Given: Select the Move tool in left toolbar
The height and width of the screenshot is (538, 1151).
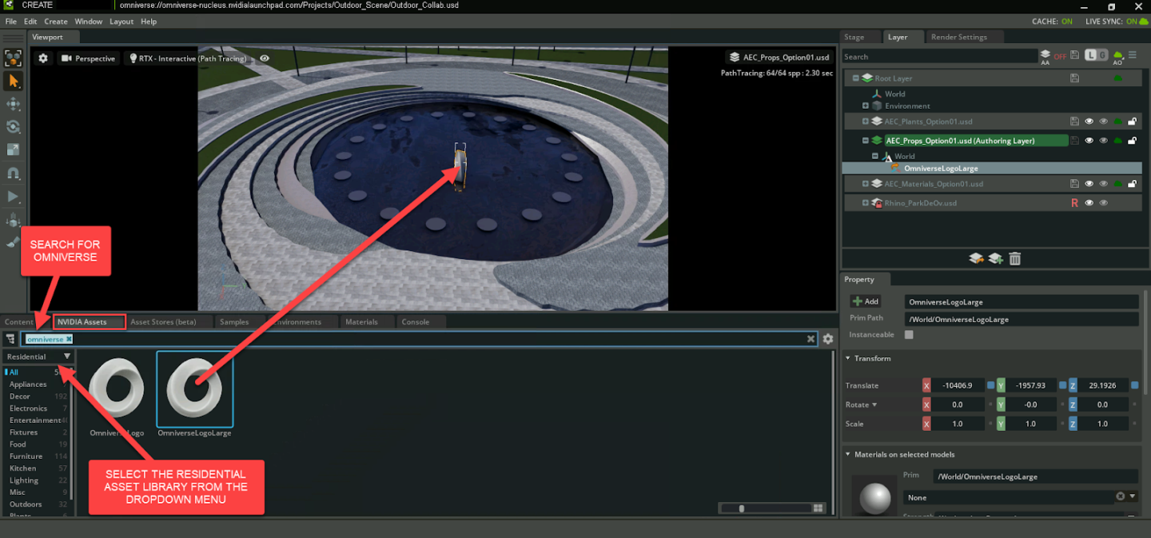Looking at the screenshot, I should [14, 104].
